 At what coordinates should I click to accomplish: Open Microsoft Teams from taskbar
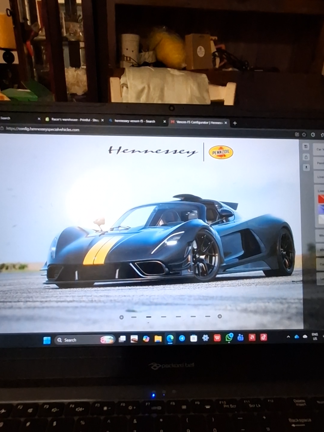(x=241, y=337)
